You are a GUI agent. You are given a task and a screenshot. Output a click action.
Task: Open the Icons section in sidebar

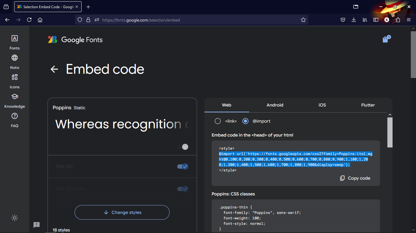click(15, 81)
